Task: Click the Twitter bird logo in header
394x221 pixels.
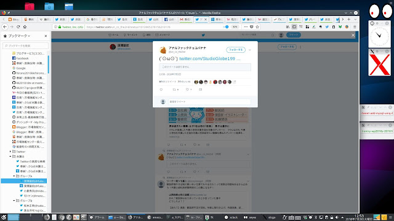Action: click(x=203, y=35)
